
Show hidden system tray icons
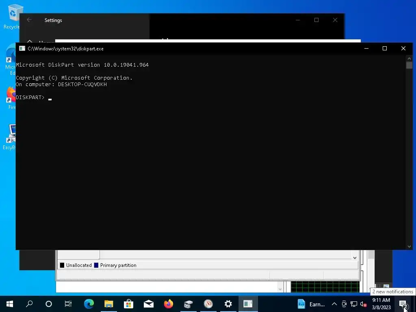click(334, 304)
